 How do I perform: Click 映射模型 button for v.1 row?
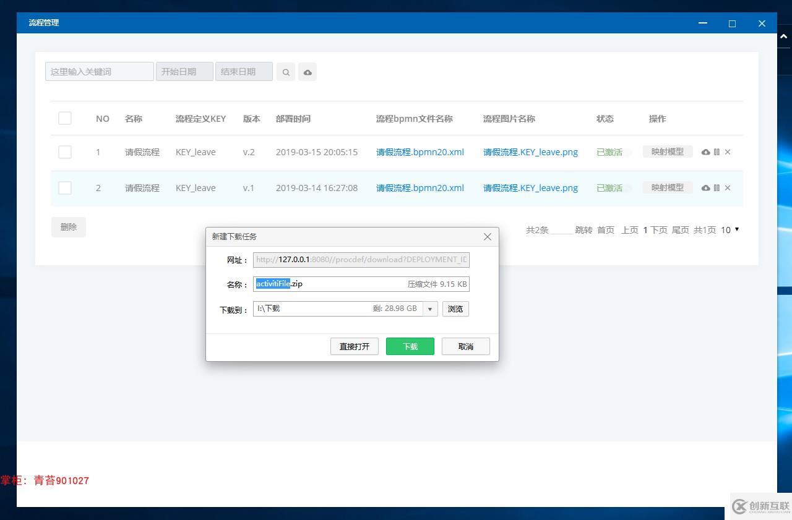pyautogui.click(x=668, y=187)
